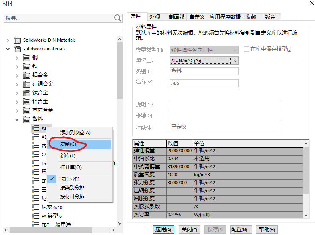315x235 pixels.
Task: Expand the 锌合金 category
Action: [17, 102]
